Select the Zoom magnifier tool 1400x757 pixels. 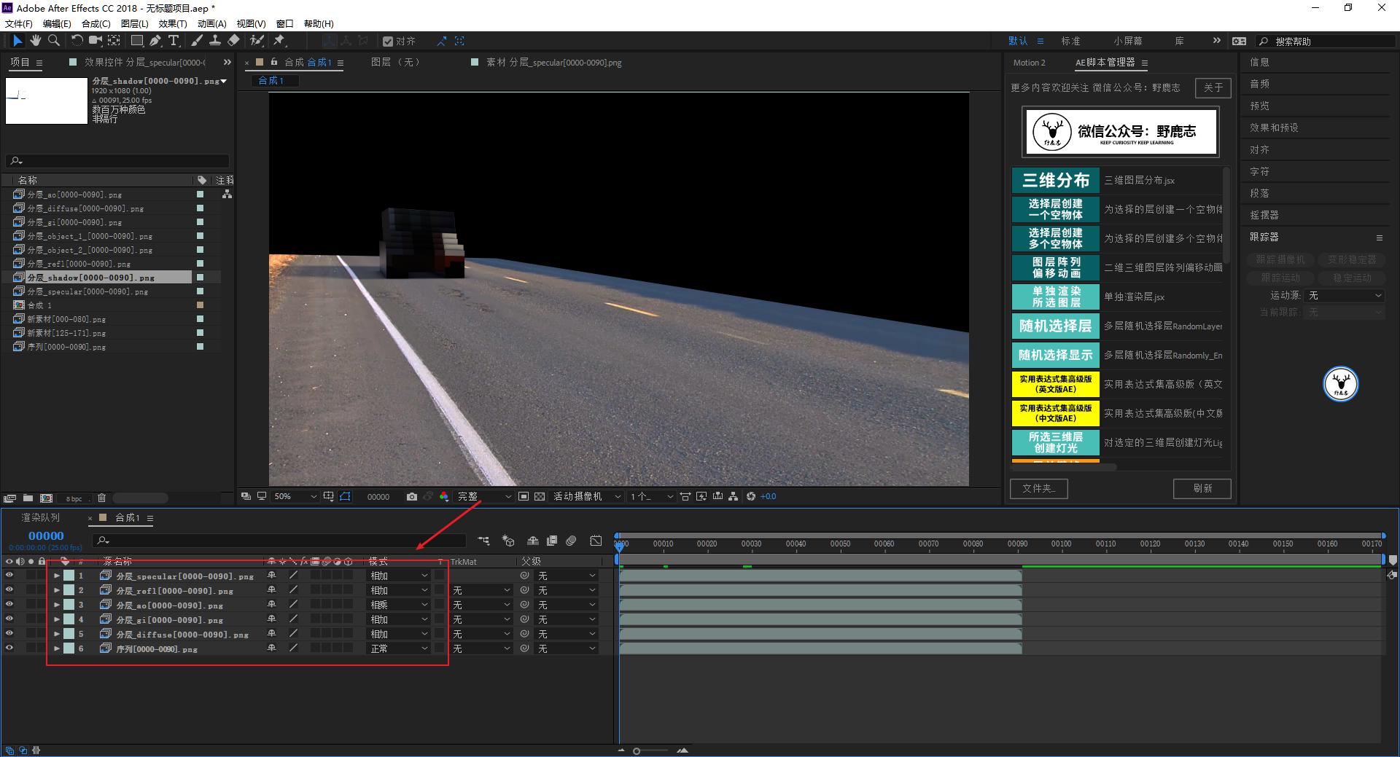(x=53, y=41)
